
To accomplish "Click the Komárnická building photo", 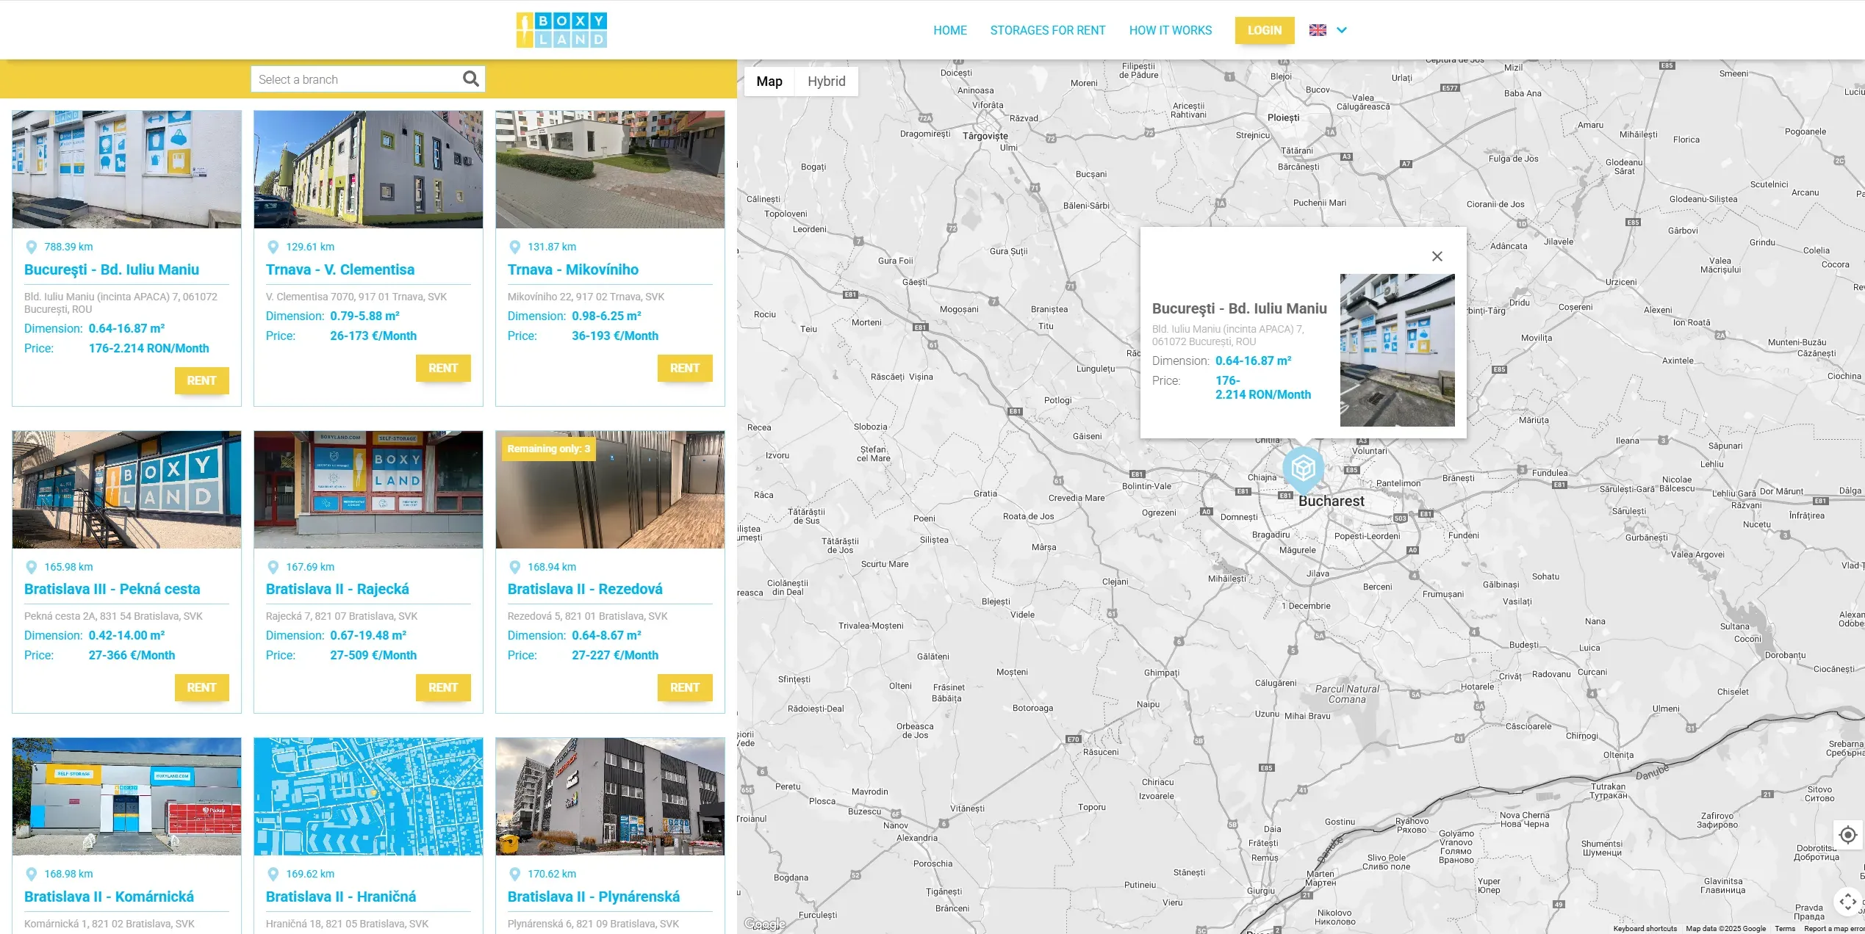I will 126,797.
